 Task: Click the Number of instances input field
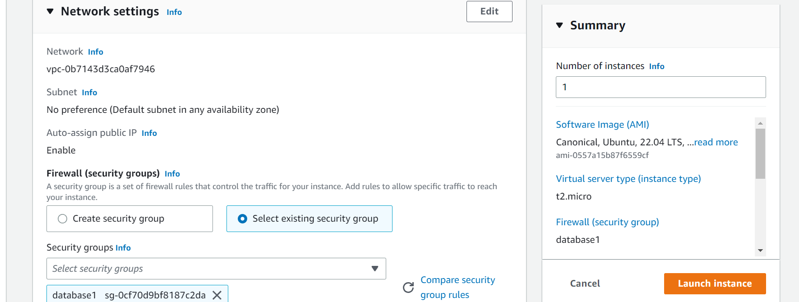coord(660,87)
